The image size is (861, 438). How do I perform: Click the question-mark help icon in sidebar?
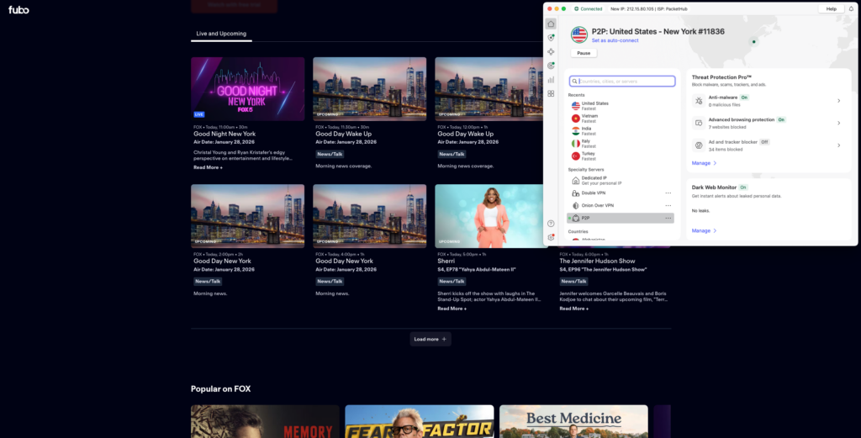(551, 224)
